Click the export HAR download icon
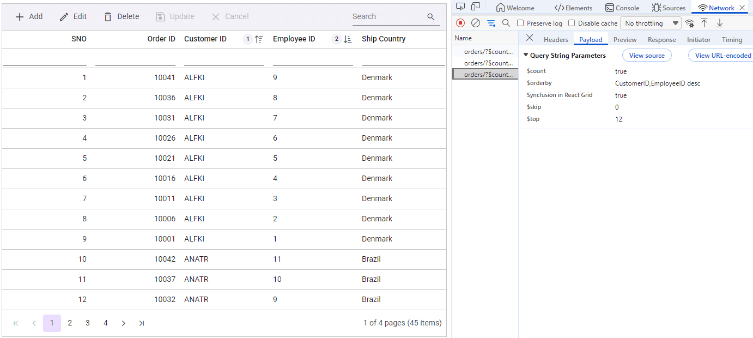Image resolution: width=753 pixels, height=338 pixels. point(720,23)
